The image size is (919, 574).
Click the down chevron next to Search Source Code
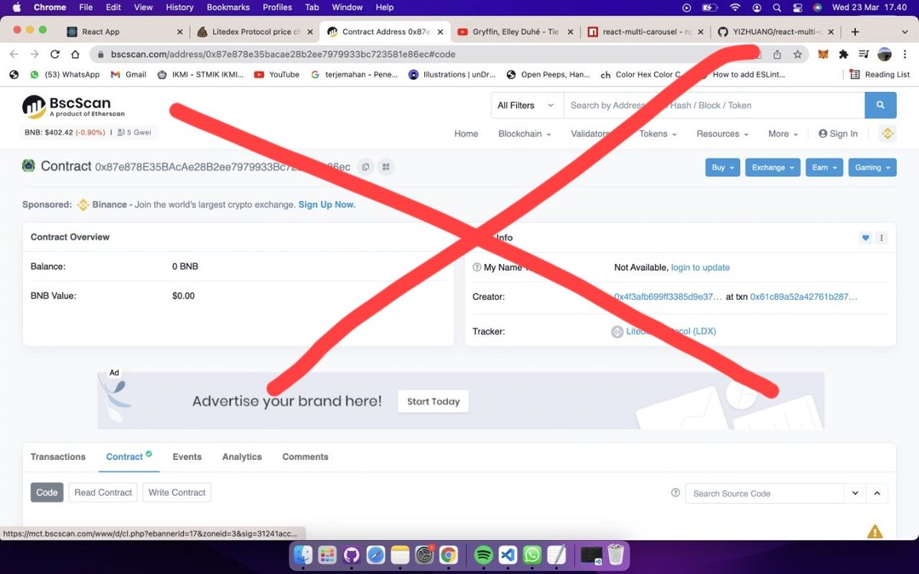click(855, 494)
